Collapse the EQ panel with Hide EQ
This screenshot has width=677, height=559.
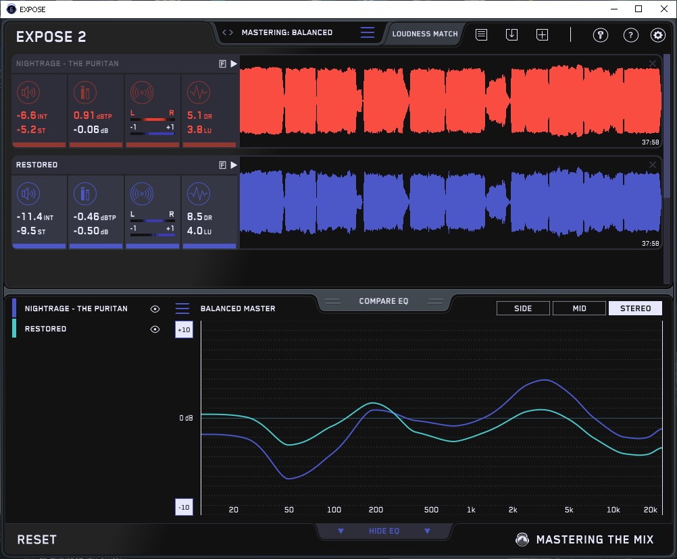pos(384,531)
